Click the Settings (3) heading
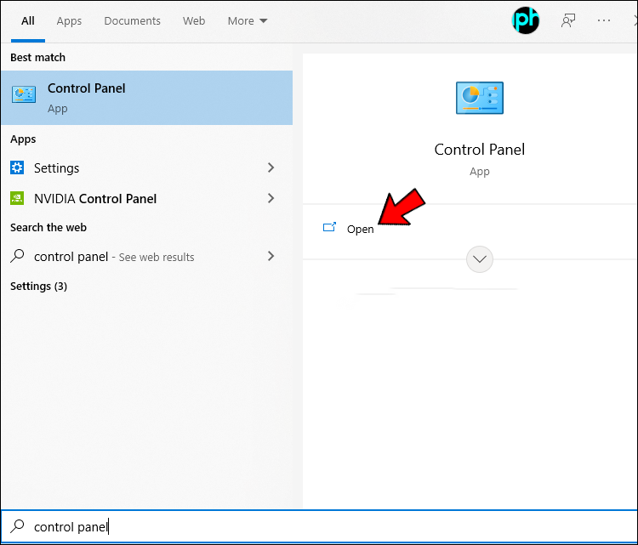This screenshot has width=638, height=545. click(38, 287)
